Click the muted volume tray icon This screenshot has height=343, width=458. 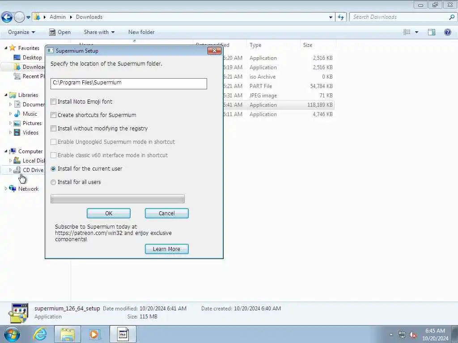point(413,335)
